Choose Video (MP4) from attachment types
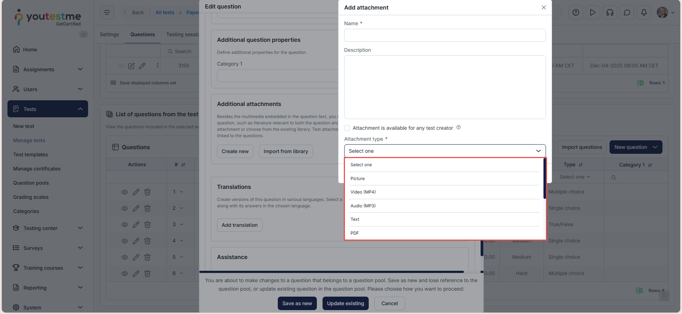The width and height of the screenshot is (682, 314). (x=363, y=192)
